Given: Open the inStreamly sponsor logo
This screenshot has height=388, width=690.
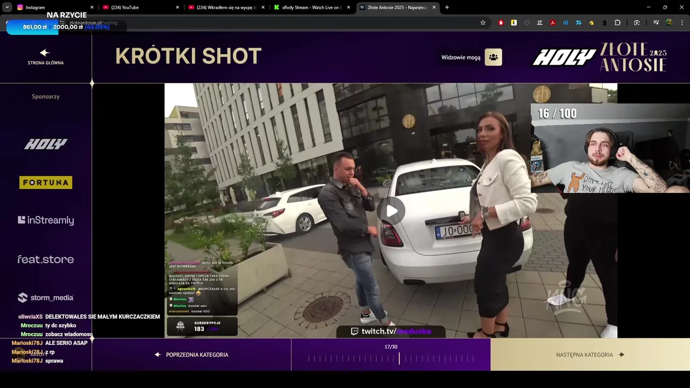Looking at the screenshot, I should [x=46, y=220].
